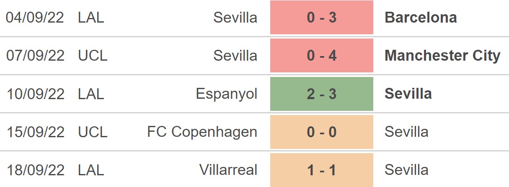Image resolution: width=509 pixels, height=187 pixels.
Task: Click the 15/09/22 match date
Action: point(36,132)
